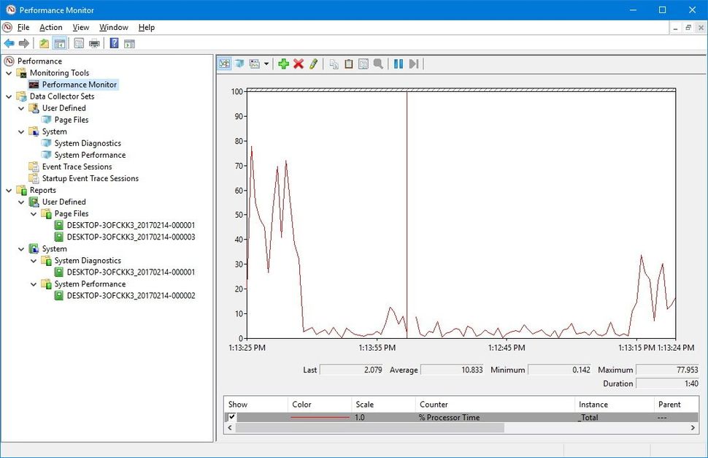The image size is (708, 458).
Task: Open the Change Graph Type dropdown arrow
Action: click(266, 64)
